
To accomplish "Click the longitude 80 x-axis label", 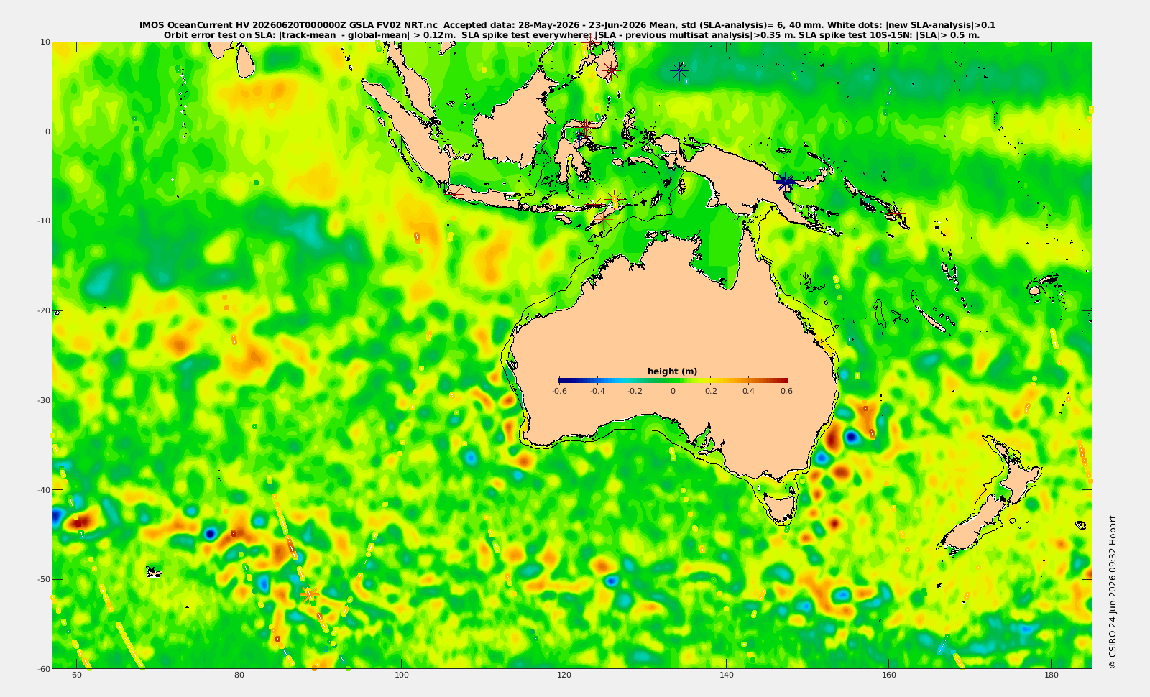I will 239,675.
